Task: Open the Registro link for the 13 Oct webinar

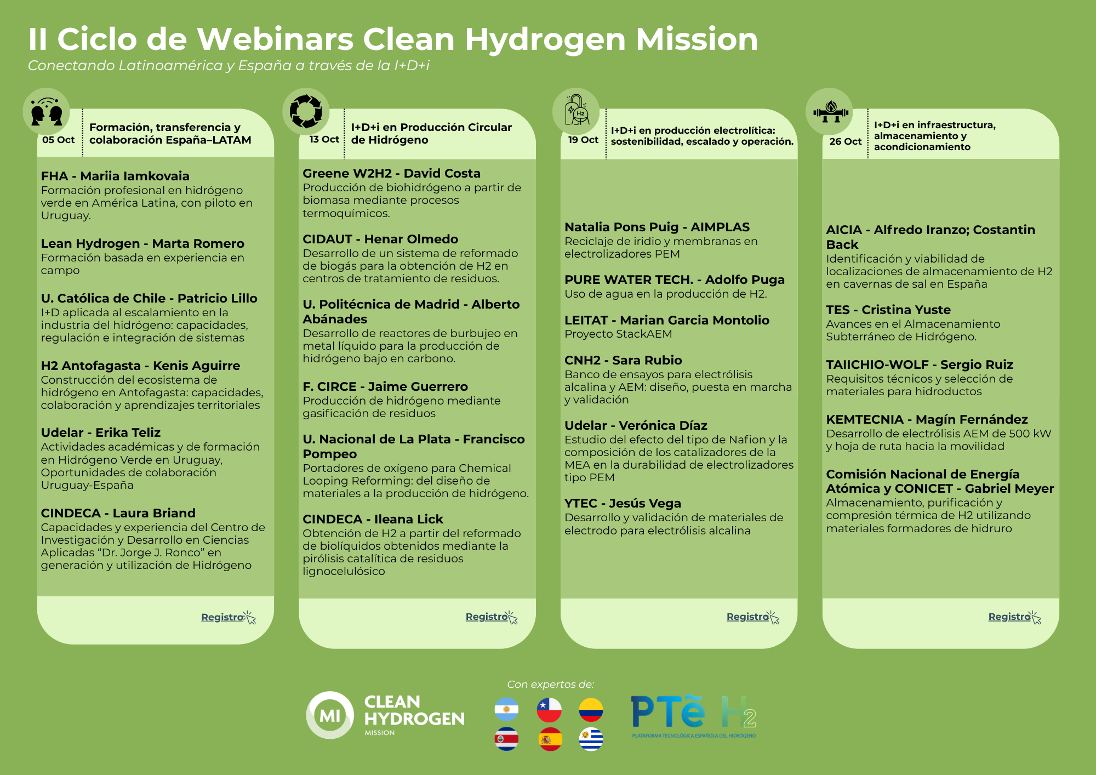Action: [x=487, y=617]
